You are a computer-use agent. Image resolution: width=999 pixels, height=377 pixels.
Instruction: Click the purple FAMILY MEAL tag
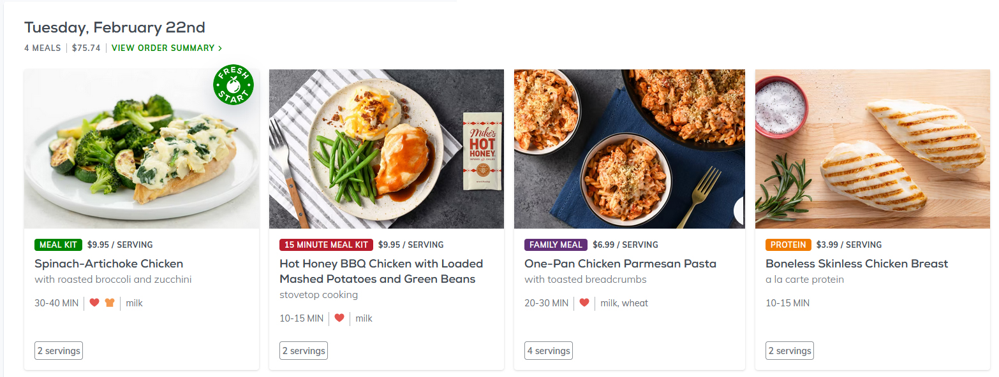pyautogui.click(x=556, y=245)
